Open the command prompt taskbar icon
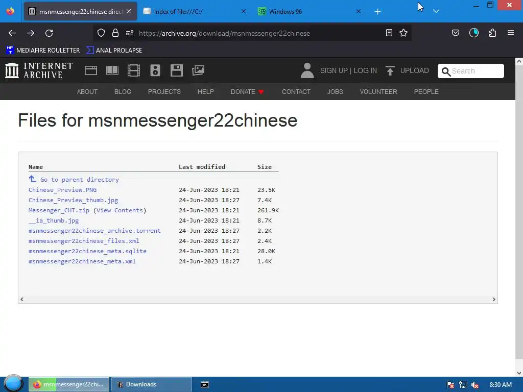The height and width of the screenshot is (392, 523). click(205, 385)
